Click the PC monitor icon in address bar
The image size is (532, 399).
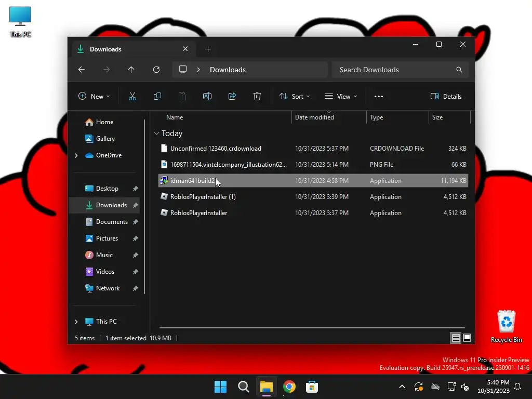183,70
